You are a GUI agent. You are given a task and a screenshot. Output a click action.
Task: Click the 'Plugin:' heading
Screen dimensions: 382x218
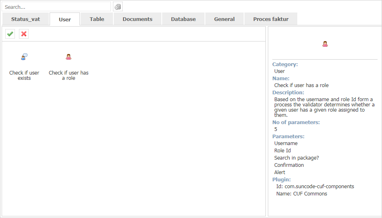tap(282, 179)
